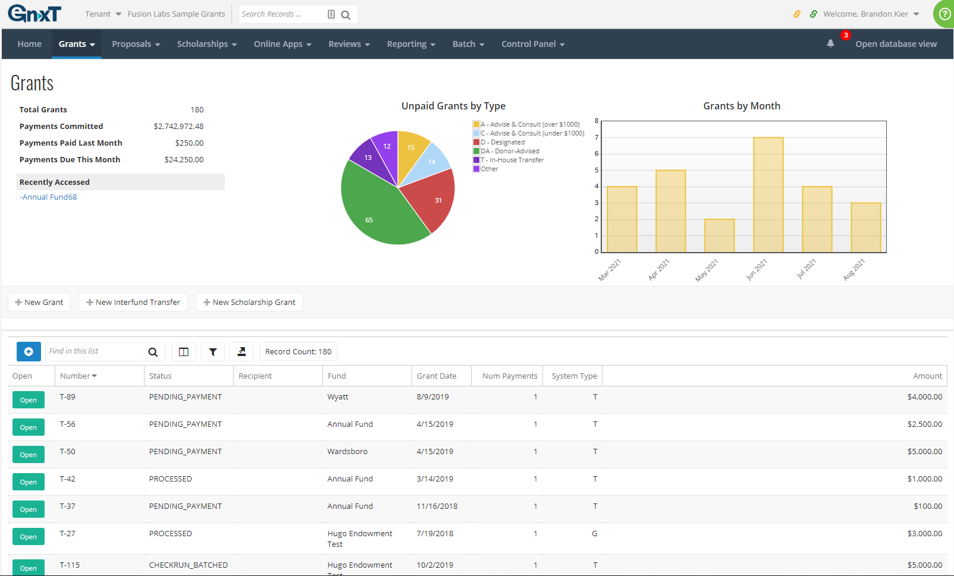Image resolution: width=954 pixels, height=576 pixels.
Task: Open the filter icon above the grants list
Action: click(212, 351)
